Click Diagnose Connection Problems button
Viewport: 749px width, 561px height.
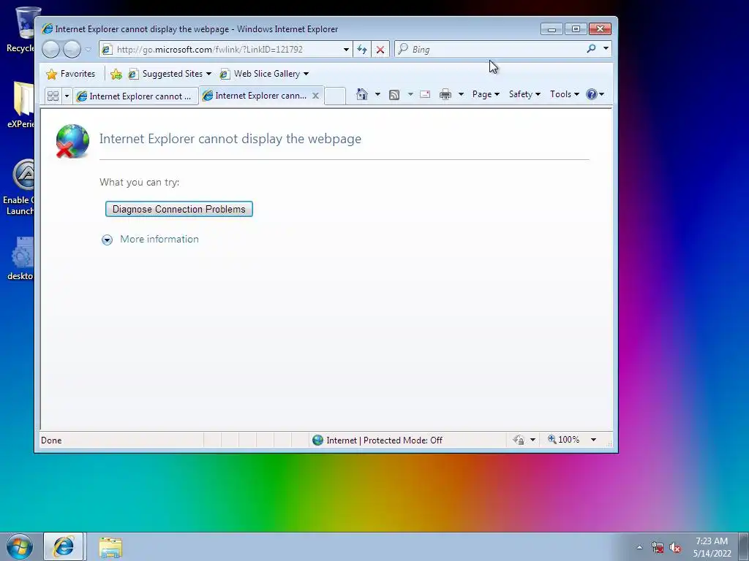(x=178, y=209)
